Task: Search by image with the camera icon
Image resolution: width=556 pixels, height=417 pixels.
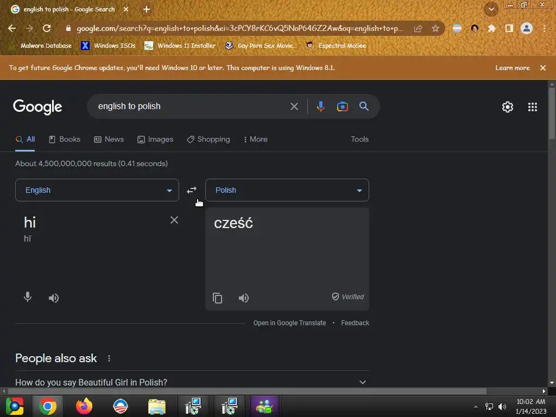Action: tap(342, 106)
